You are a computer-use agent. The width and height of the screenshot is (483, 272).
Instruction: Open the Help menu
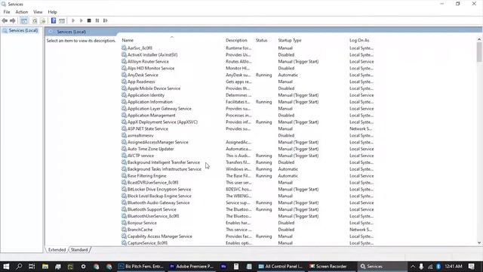point(52,12)
